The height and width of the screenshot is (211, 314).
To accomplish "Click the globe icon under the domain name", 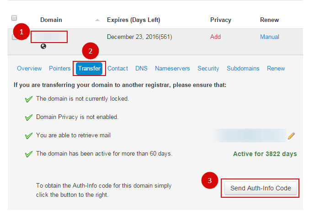I will point(43,46).
